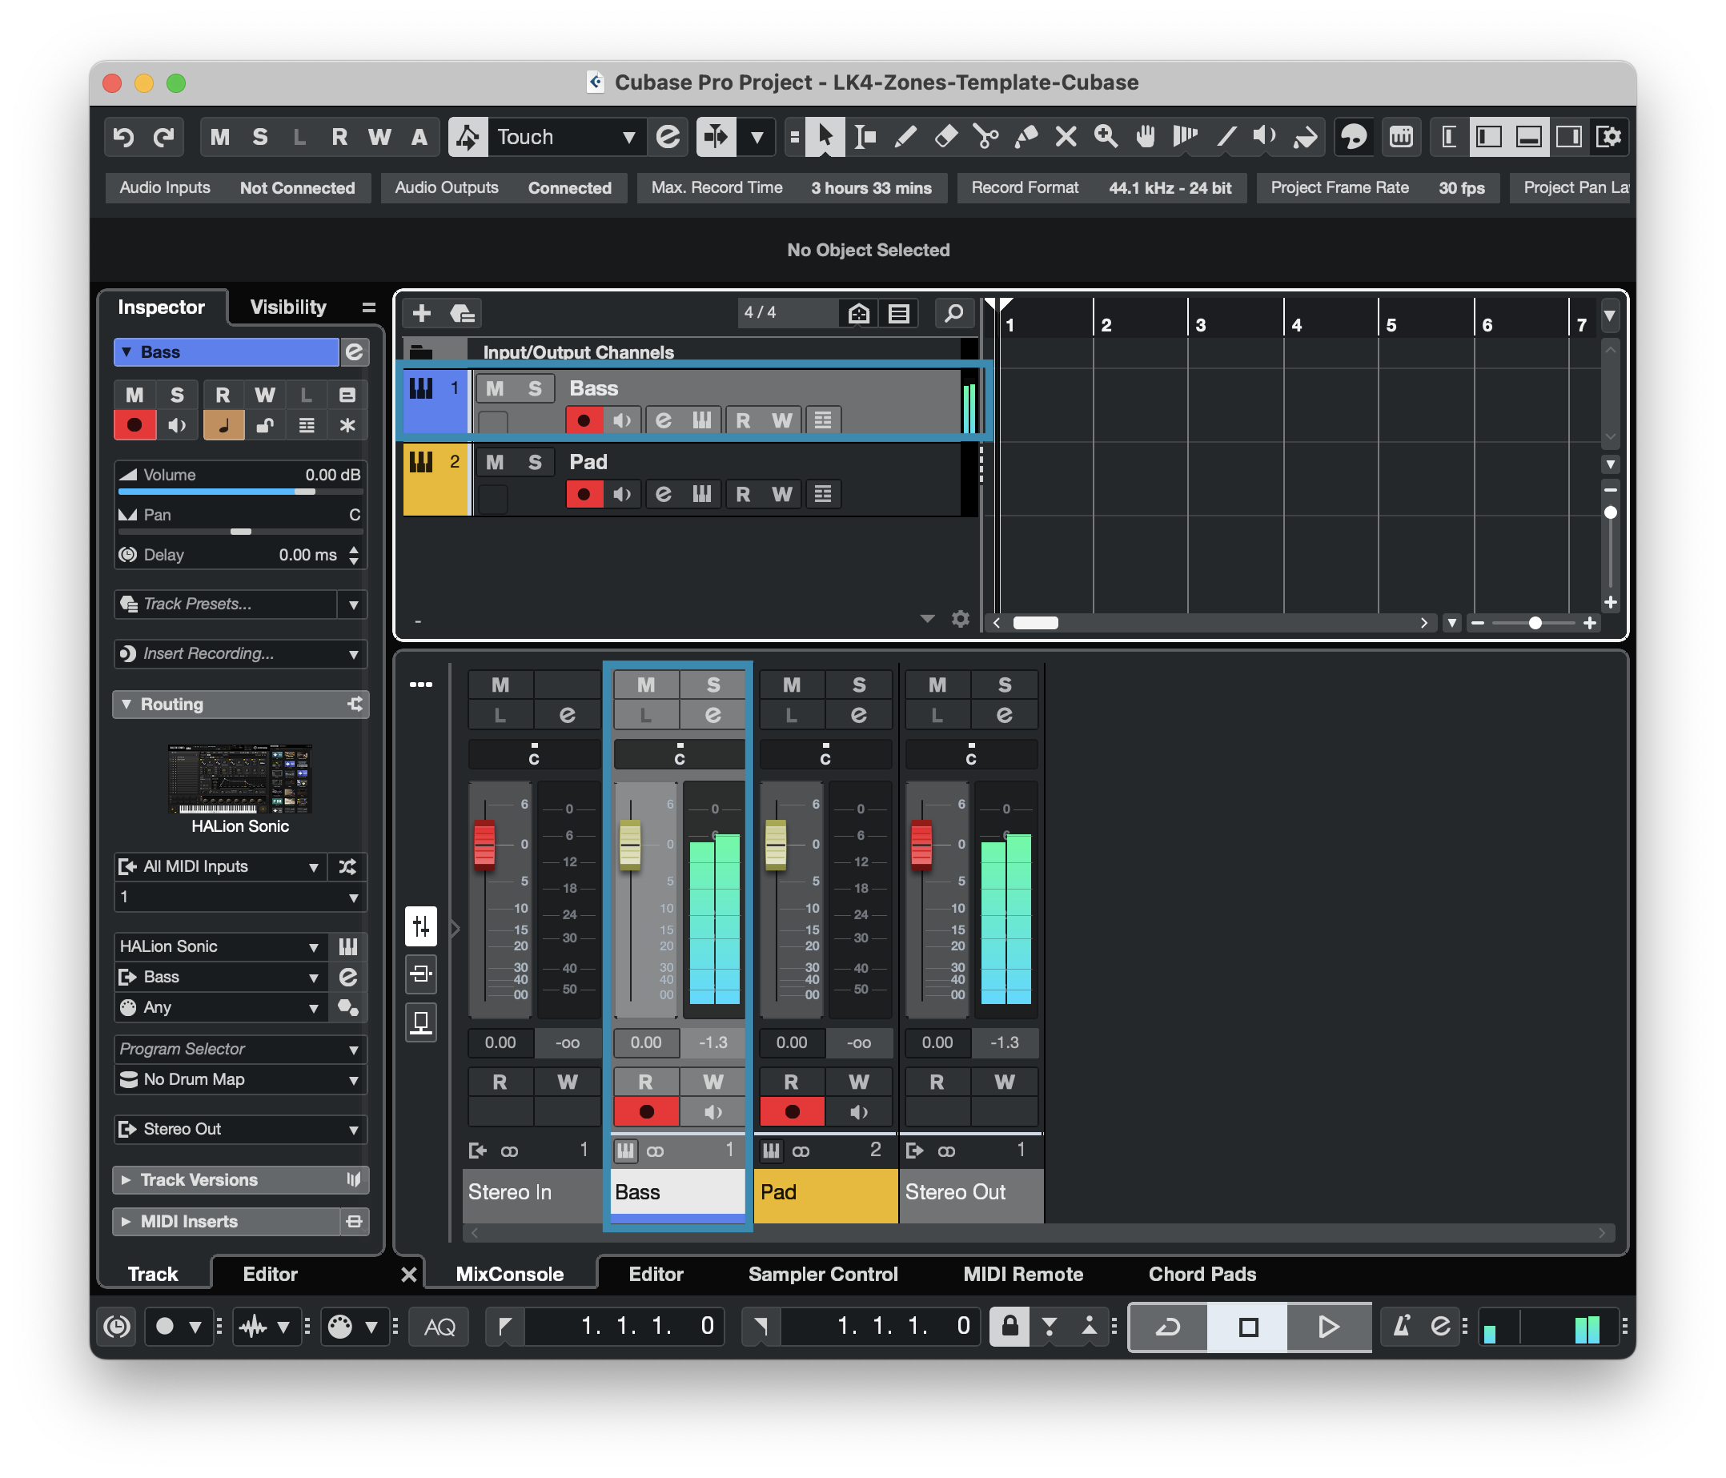This screenshot has height=1478, width=1726.
Task: Select the Play speaker tool
Action: (x=1265, y=137)
